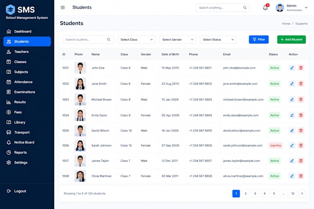314x209 pixels.
Task: Open Notice Board in the sidebar
Action: (27, 143)
